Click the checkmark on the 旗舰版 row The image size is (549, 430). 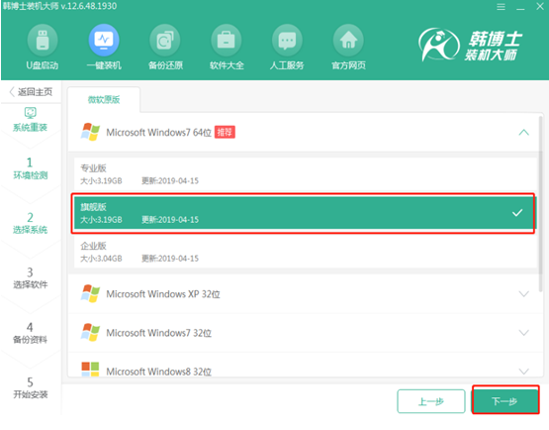click(x=517, y=213)
